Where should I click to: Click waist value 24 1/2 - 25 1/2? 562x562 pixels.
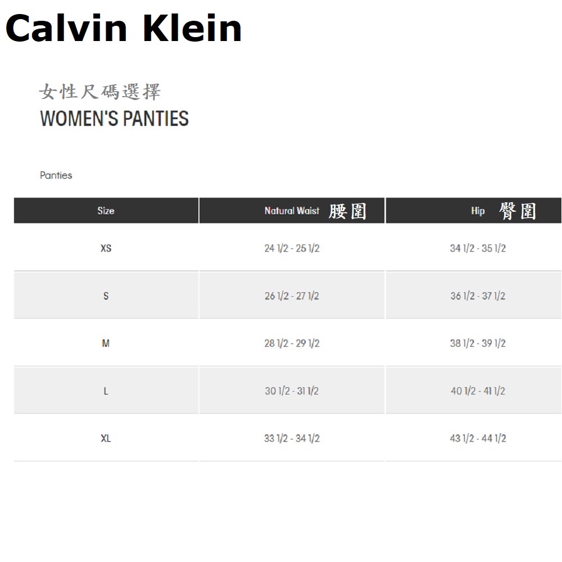click(x=292, y=248)
